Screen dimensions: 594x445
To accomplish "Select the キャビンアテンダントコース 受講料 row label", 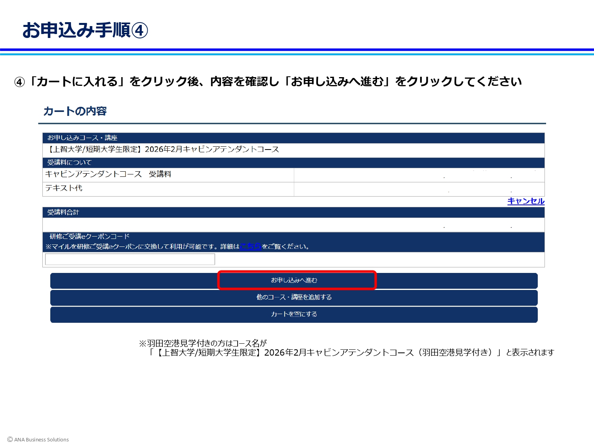I will (108, 174).
